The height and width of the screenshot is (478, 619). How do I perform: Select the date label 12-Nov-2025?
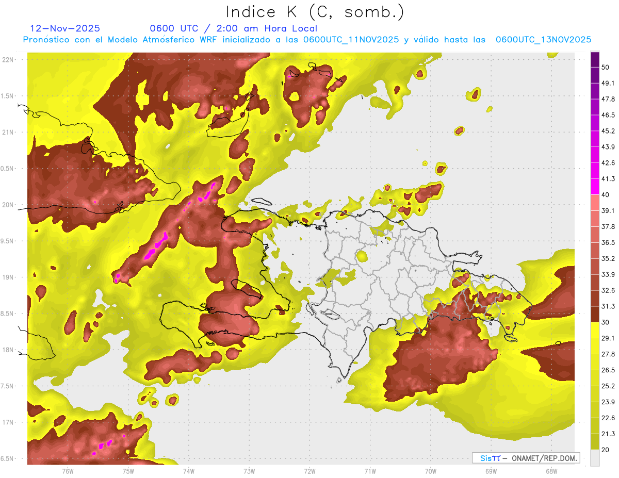click(65, 28)
